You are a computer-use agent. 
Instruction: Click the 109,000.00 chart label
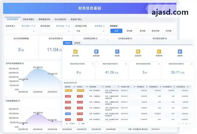[23, 79]
